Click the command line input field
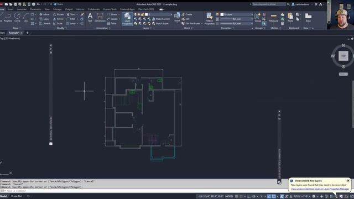This screenshot has width=354, height=199. [144, 191]
